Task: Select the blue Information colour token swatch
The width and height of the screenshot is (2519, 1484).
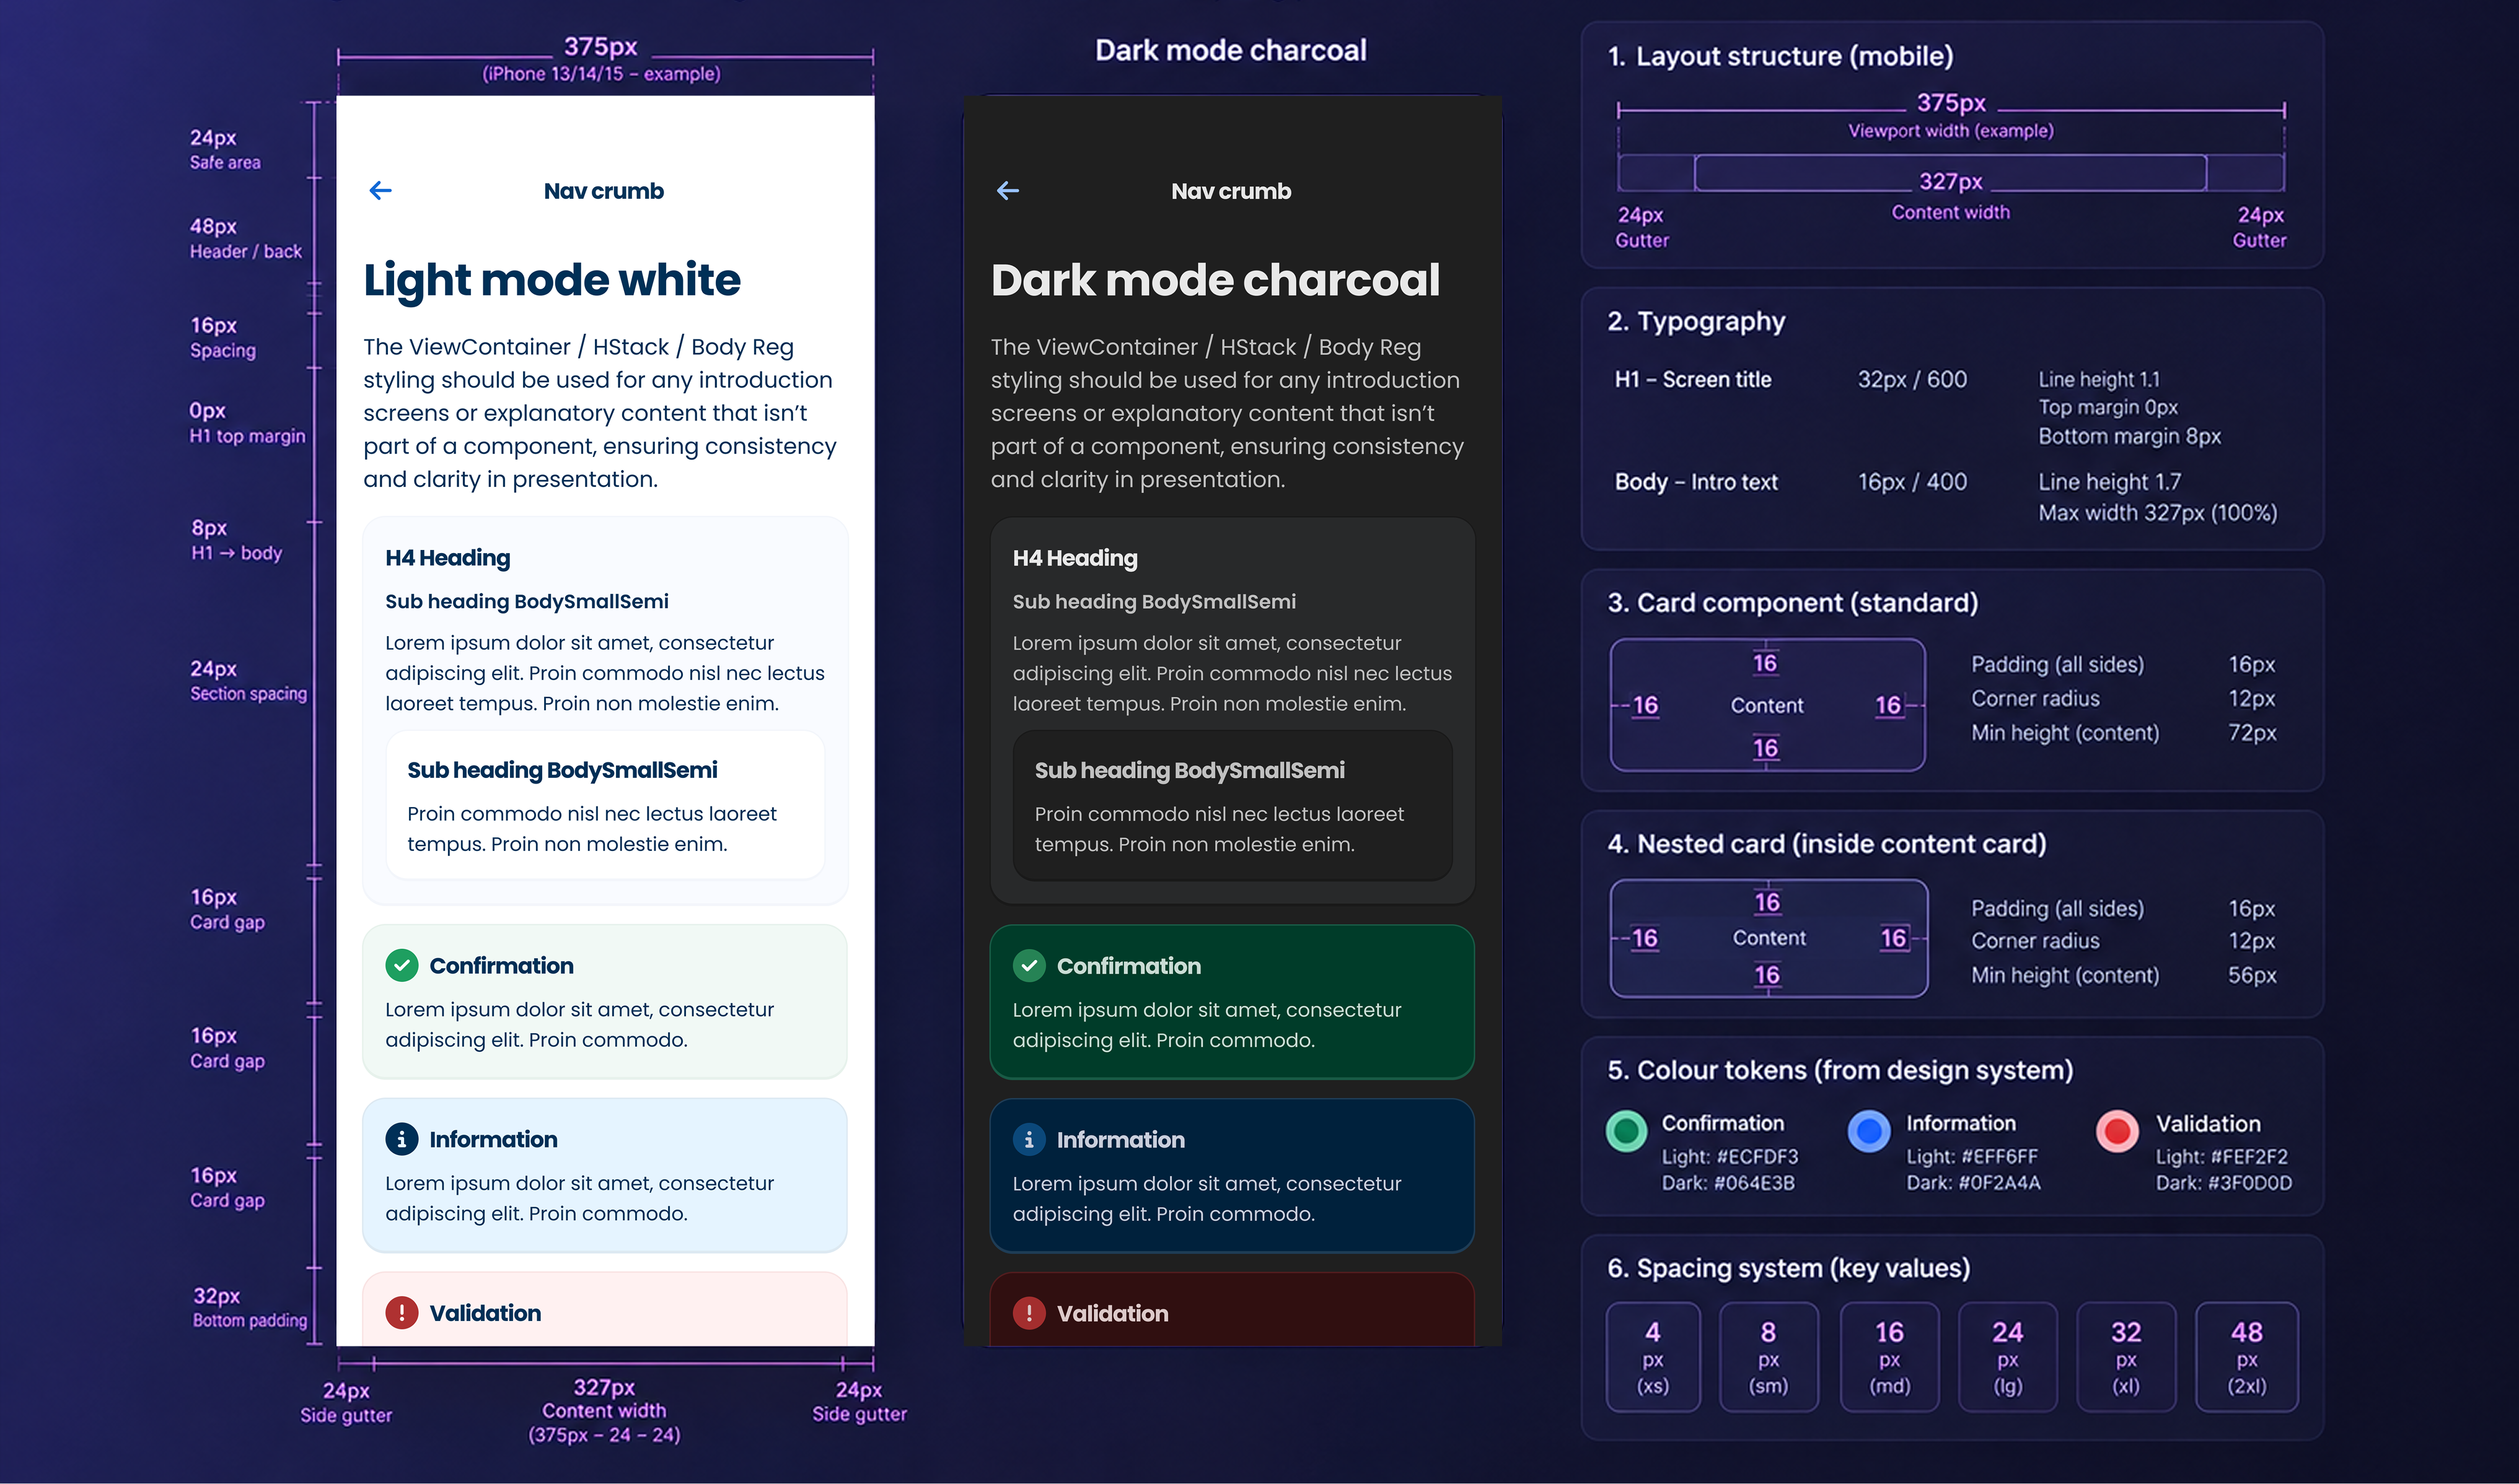Action: coord(1869,1131)
